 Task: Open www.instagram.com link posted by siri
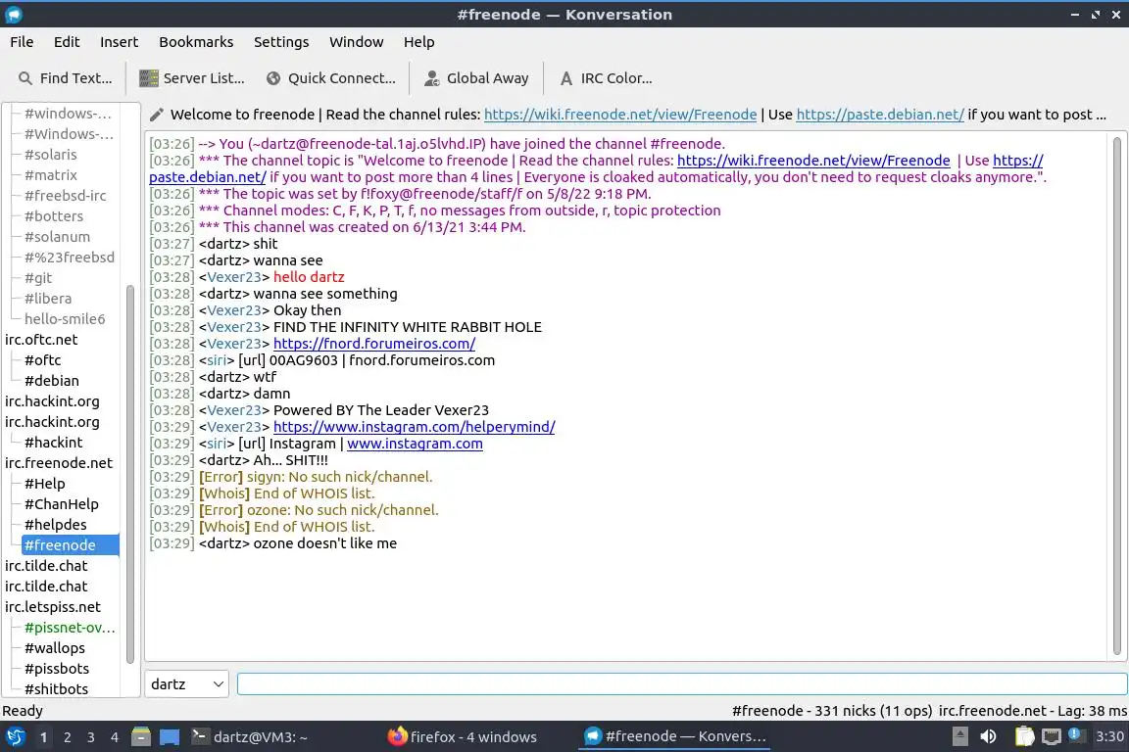tap(415, 444)
